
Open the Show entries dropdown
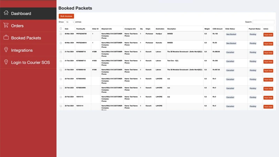point(69,22)
